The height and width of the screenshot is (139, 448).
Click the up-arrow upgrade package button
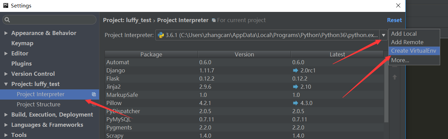395,77
